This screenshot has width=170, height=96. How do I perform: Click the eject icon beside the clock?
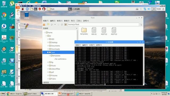click(163, 9)
